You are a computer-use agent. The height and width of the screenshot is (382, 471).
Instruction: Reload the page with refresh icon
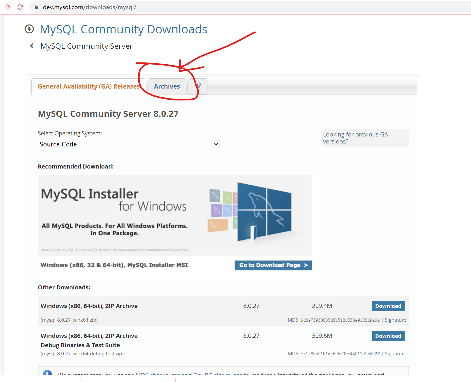20,7
